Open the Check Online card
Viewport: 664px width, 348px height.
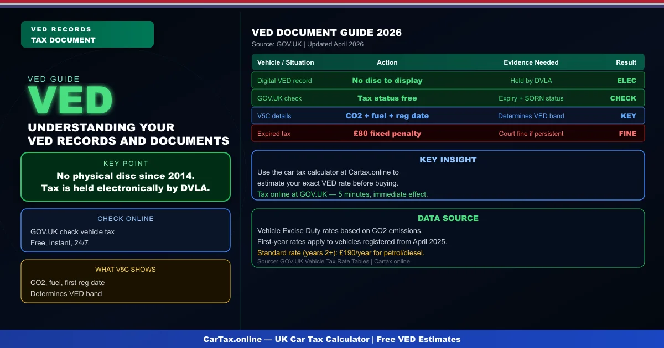[x=126, y=230]
